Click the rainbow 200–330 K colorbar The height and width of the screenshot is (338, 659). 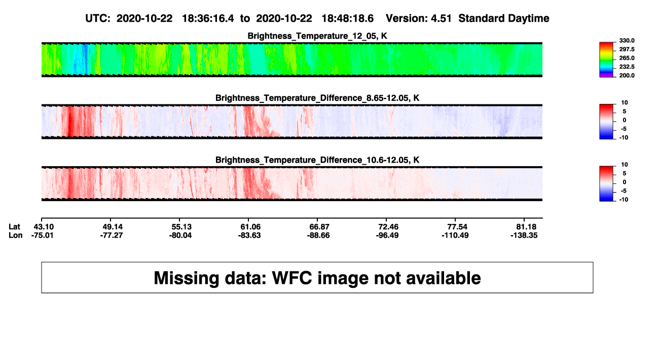click(x=606, y=60)
